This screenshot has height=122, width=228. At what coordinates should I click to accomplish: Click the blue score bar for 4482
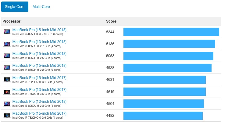pos(163,116)
